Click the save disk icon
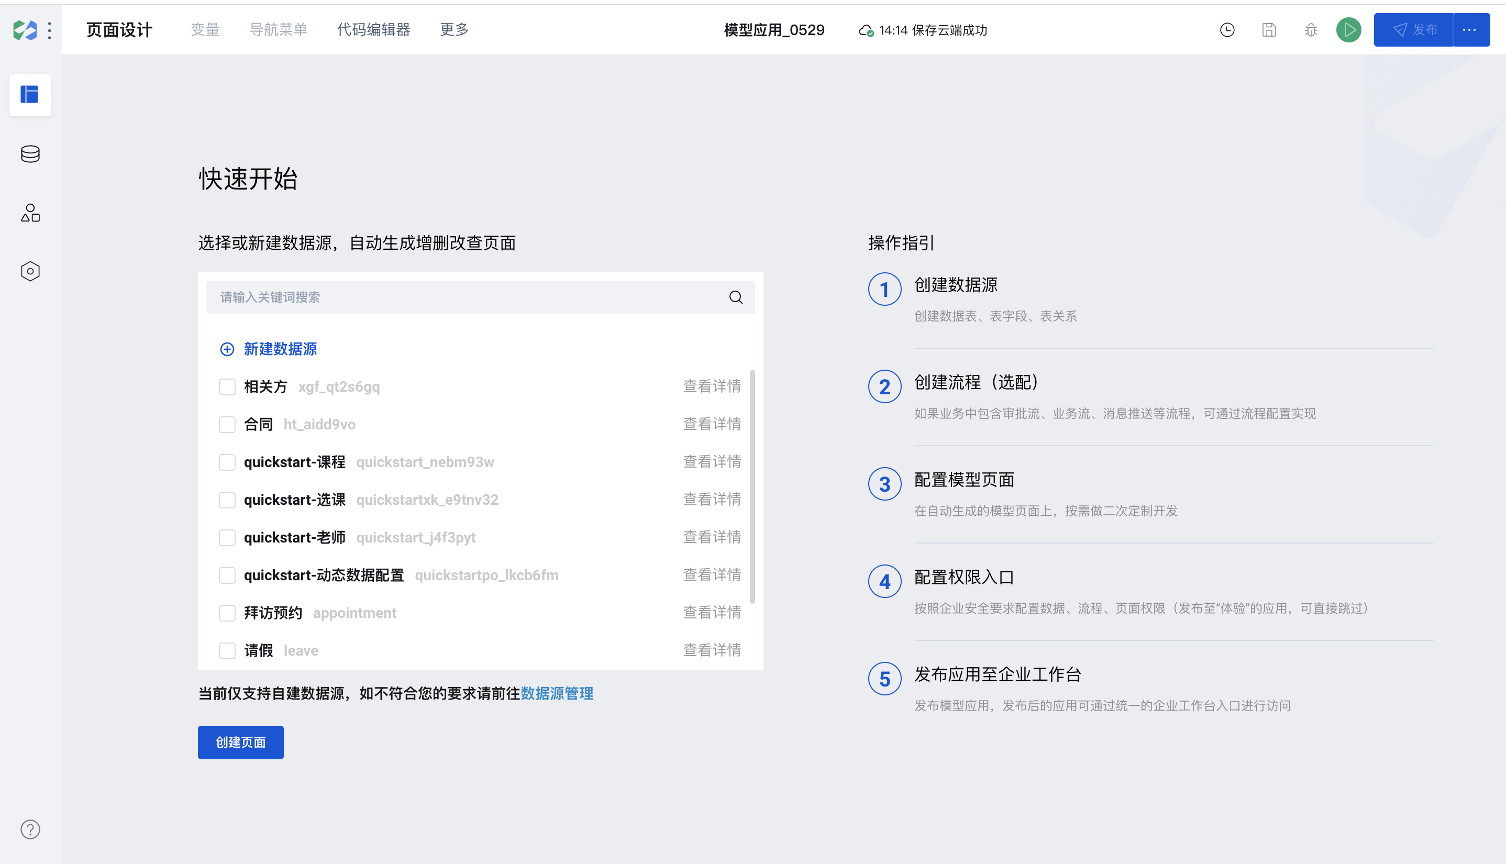This screenshot has width=1506, height=864. [x=1269, y=30]
